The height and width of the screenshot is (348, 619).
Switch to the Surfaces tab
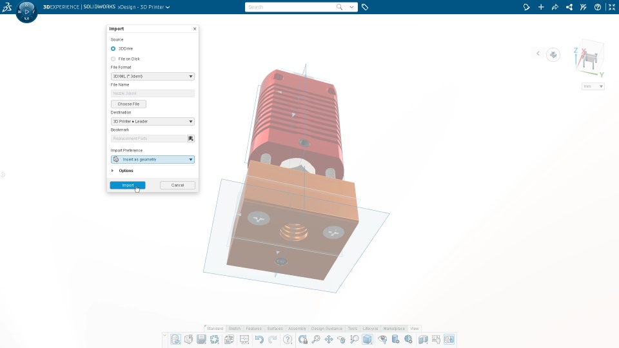275,328
